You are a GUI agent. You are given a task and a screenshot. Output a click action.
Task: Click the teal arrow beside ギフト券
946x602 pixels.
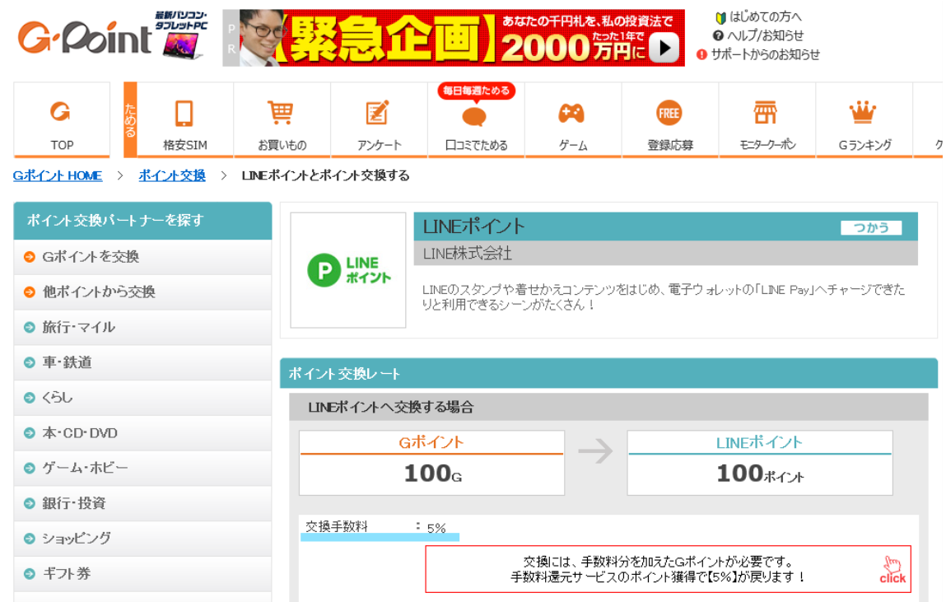coord(29,574)
